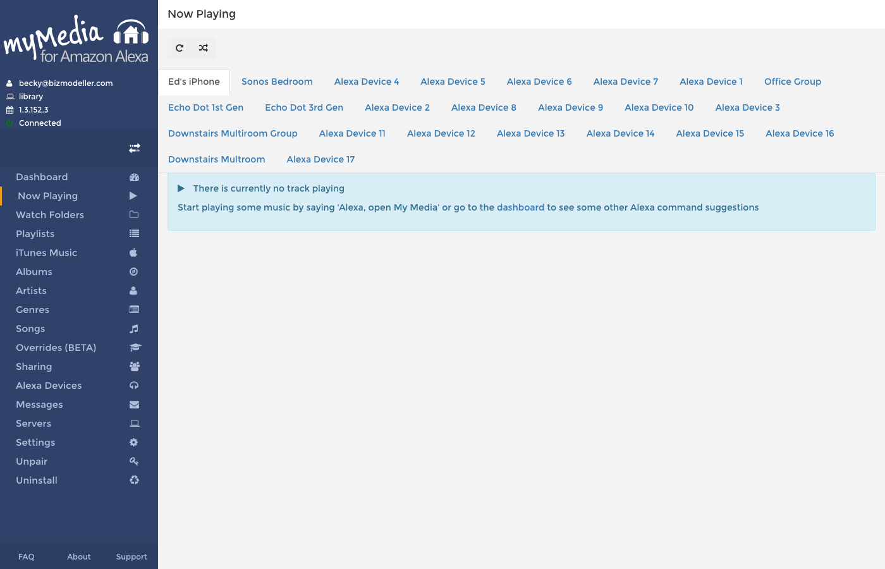This screenshot has width=885, height=569.
Task: Open the Echo Dot 3rd Gen tab
Action: [x=304, y=107]
